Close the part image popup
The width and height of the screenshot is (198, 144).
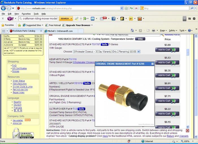[x=152, y=64]
